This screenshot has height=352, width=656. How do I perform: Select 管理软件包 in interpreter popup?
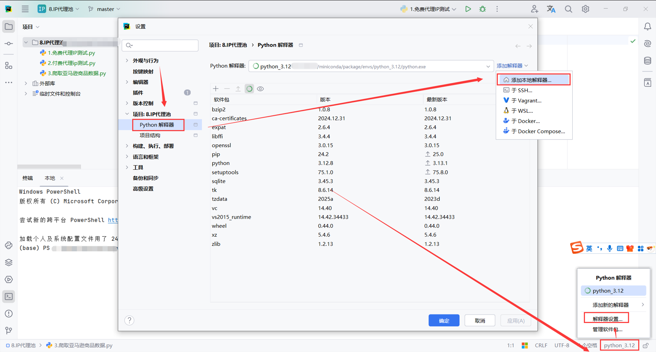click(607, 329)
